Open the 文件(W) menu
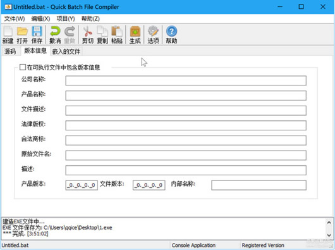This screenshot has height=250, width=335. coord(15,18)
